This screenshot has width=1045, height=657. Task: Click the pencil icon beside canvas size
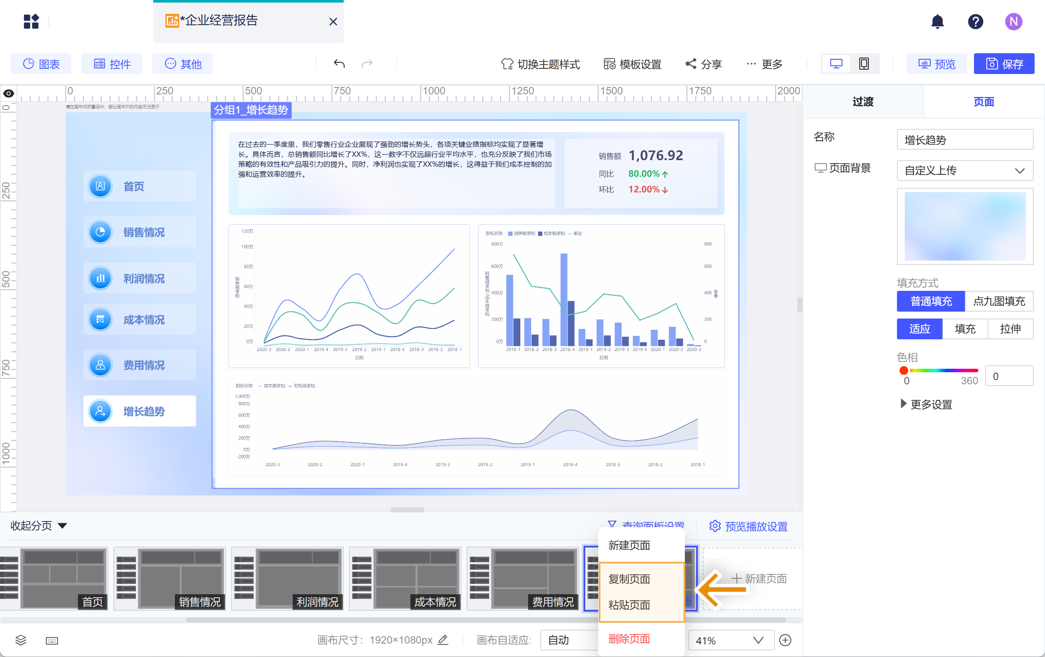(442, 639)
